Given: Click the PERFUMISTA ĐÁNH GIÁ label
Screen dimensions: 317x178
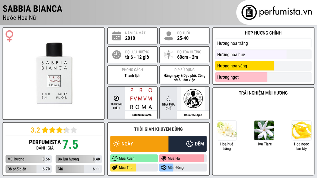Looking at the screenshot, I should point(45,145).
